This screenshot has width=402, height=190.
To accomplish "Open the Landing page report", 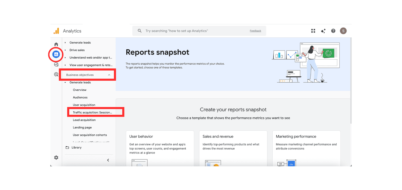I will (x=82, y=127).
